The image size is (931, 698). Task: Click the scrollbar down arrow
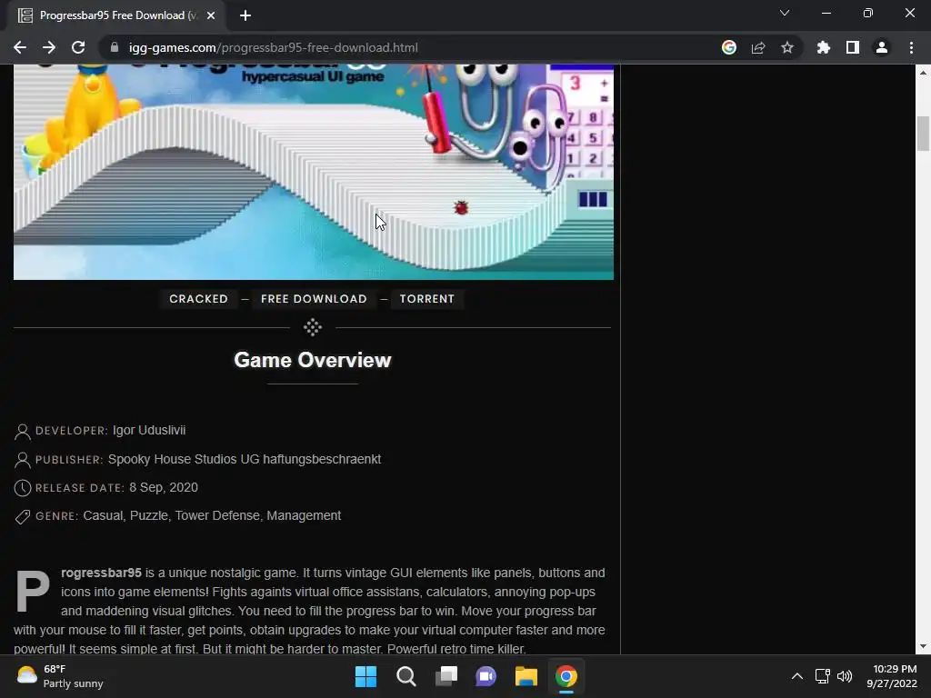pyautogui.click(x=923, y=646)
